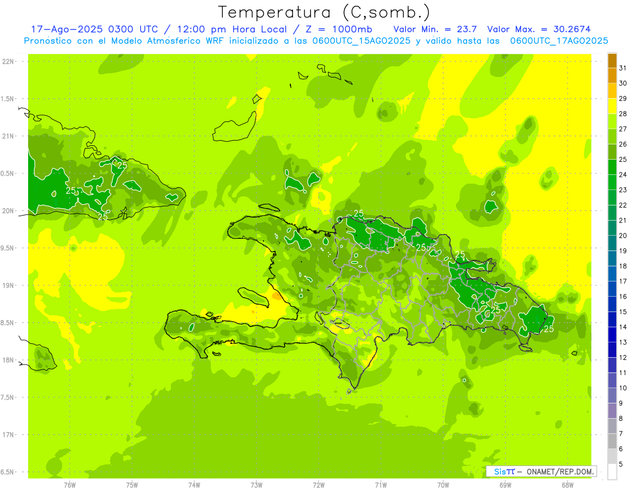Click the legend value "23"
Viewport: 637px width, 492px height.
click(x=623, y=190)
